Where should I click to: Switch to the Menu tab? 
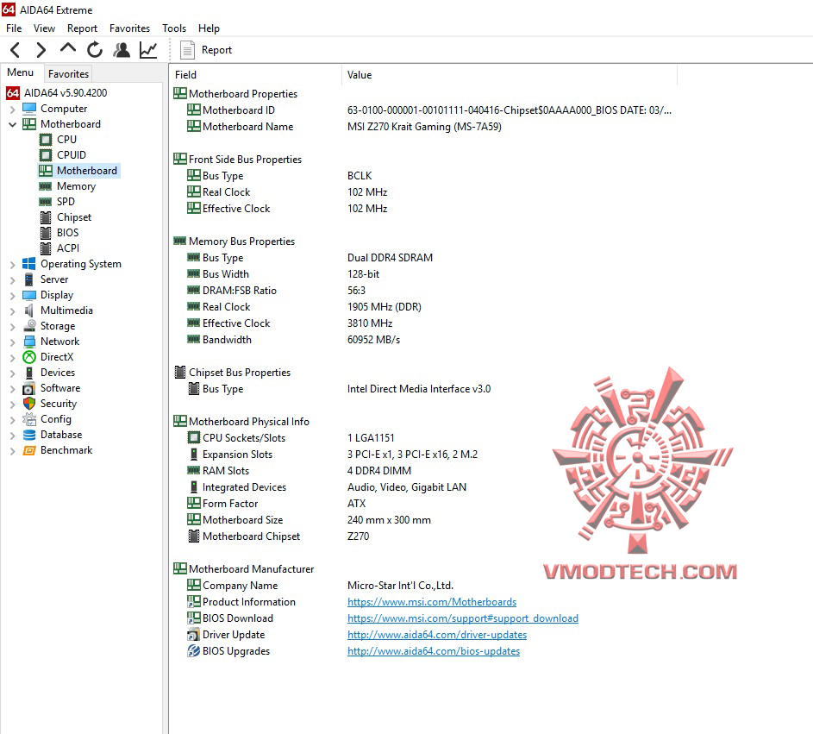pos(21,72)
